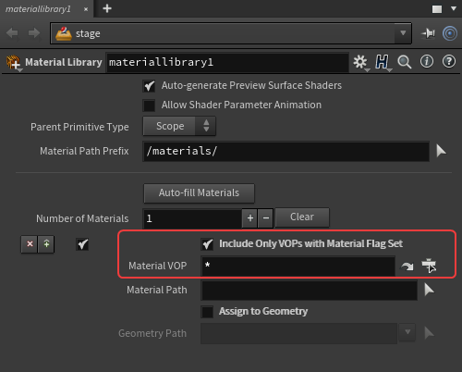Select the materiallibrary1 tab
This screenshot has width=462, height=372.
38,9
